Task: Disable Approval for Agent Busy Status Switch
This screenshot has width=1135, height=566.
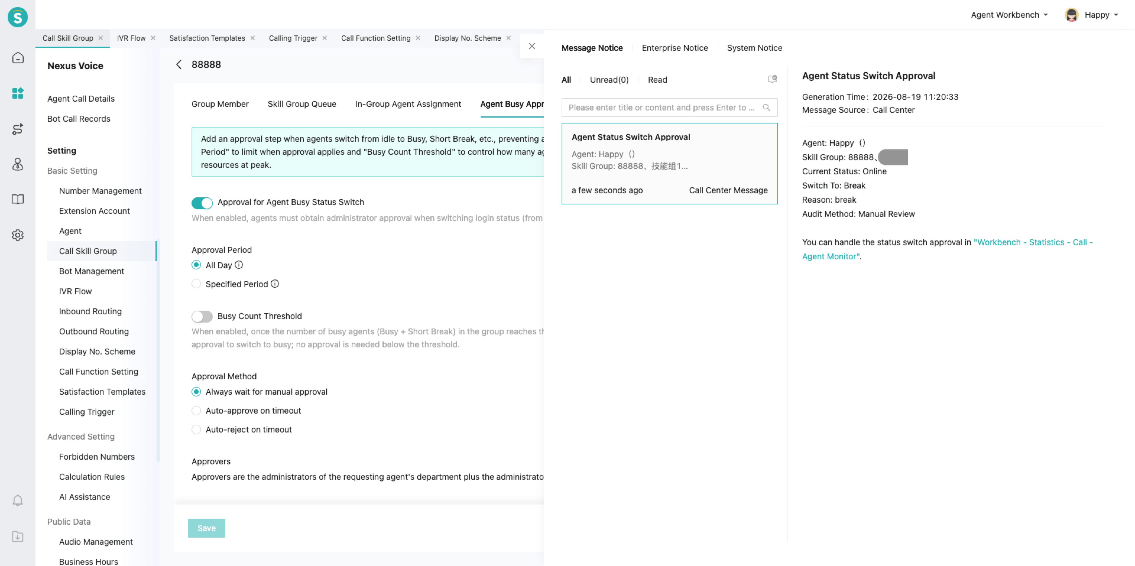Action: (x=202, y=203)
